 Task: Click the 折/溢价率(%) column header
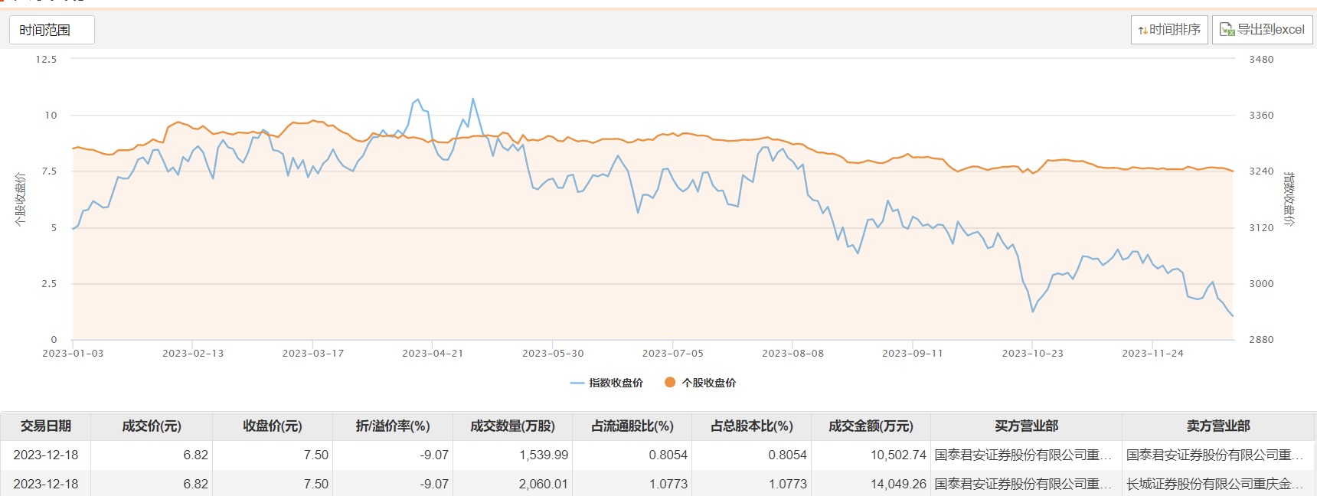[393, 426]
